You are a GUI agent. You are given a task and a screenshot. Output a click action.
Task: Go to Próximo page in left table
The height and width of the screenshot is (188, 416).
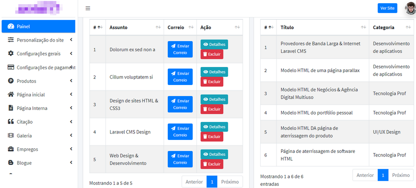230,182
